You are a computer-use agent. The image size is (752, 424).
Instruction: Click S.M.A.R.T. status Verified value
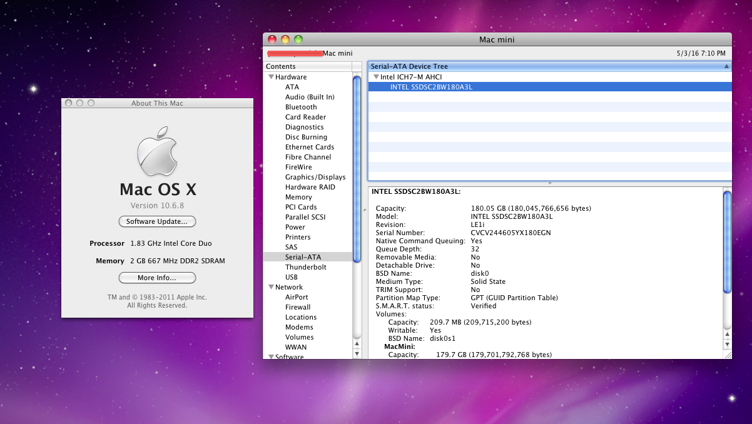point(484,306)
